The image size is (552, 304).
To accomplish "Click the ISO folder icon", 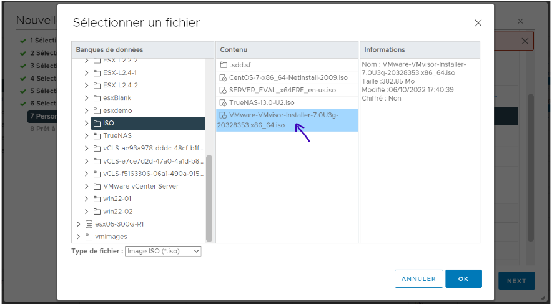I will coord(97,123).
